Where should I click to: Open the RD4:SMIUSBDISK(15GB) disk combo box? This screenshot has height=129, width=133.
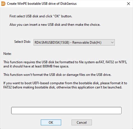[74, 42]
